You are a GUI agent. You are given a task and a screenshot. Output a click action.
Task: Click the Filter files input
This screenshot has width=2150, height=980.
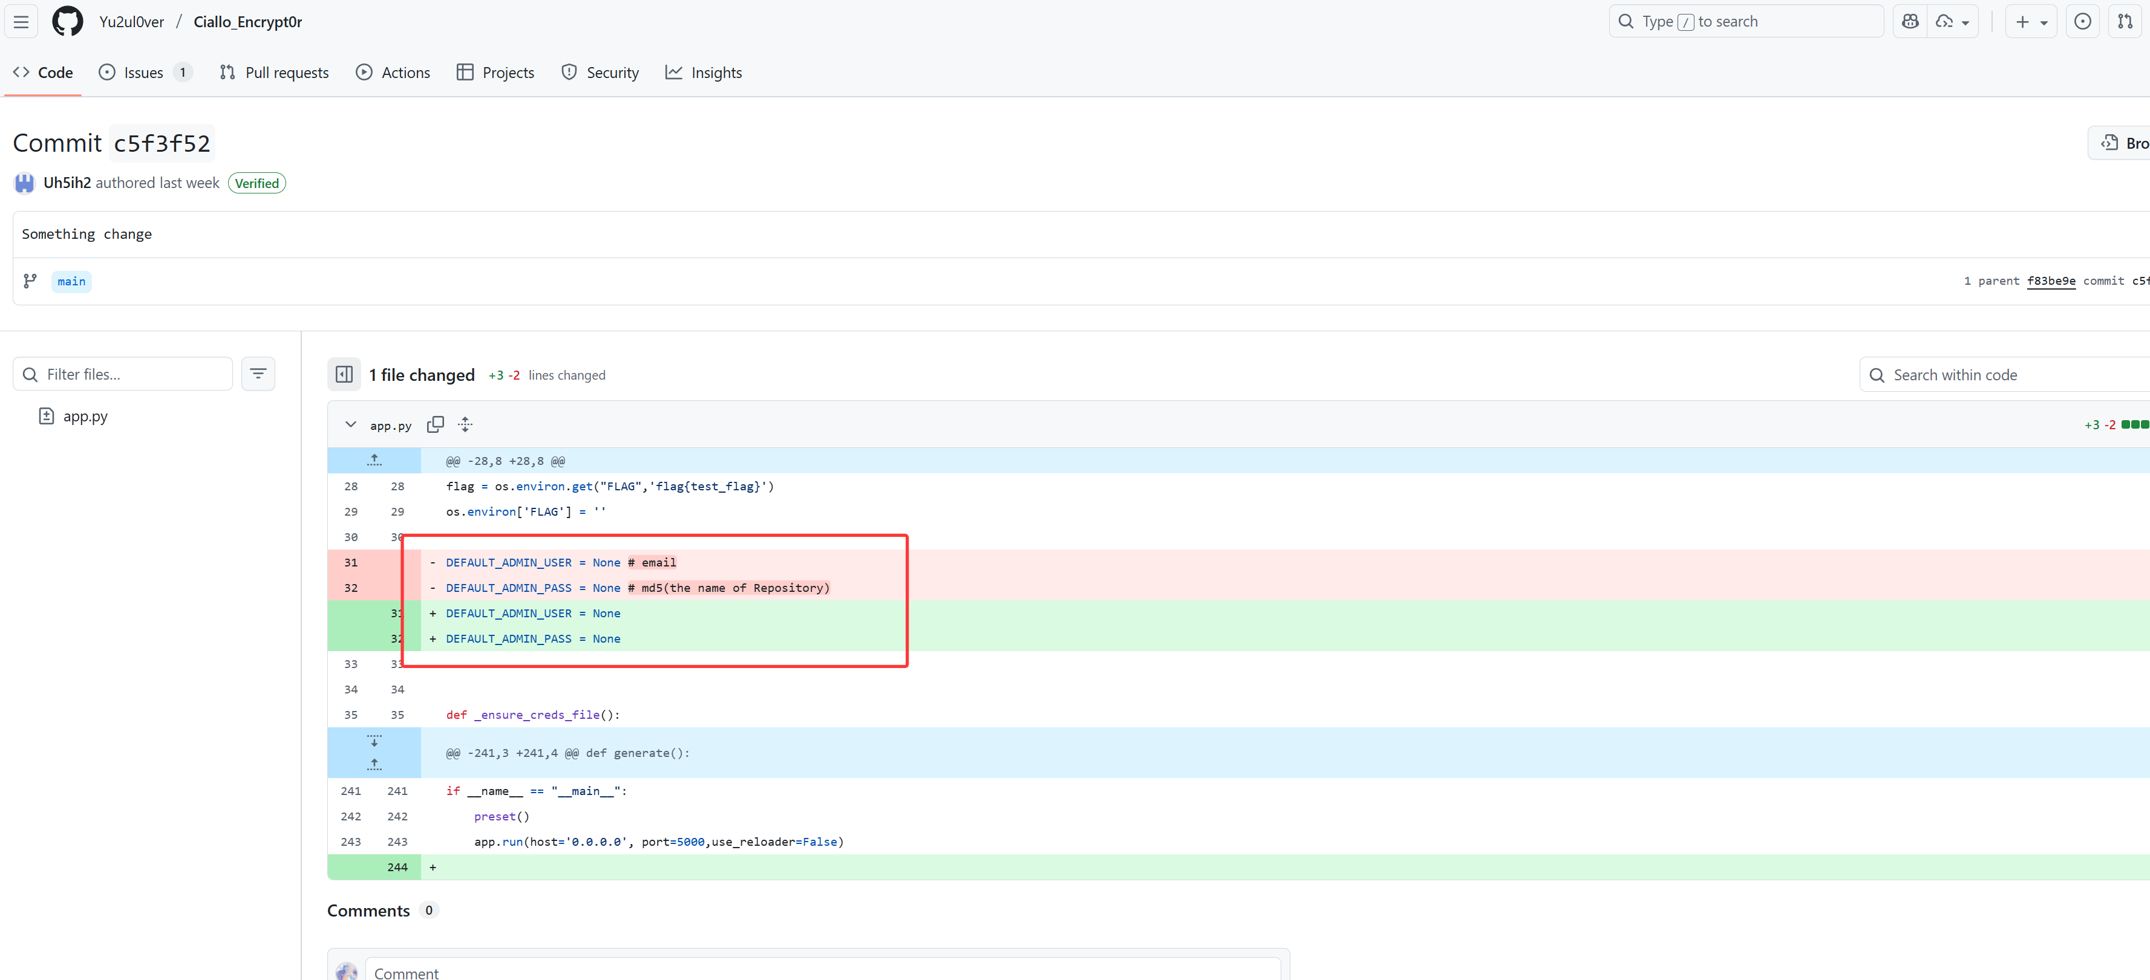pos(125,374)
